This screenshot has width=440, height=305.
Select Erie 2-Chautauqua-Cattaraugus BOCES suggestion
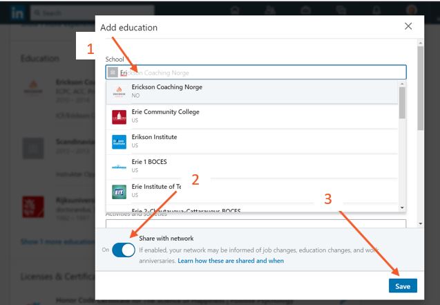[251, 207]
